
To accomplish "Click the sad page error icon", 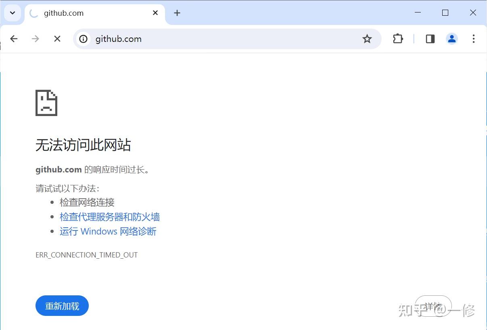I will [46, 102].
